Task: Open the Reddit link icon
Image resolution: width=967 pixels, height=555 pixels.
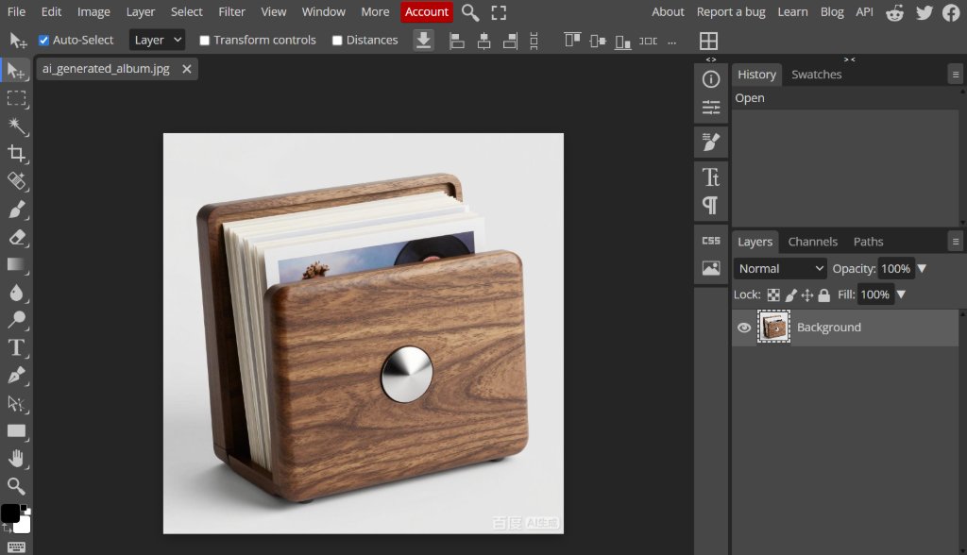Action: click(894, 12)
